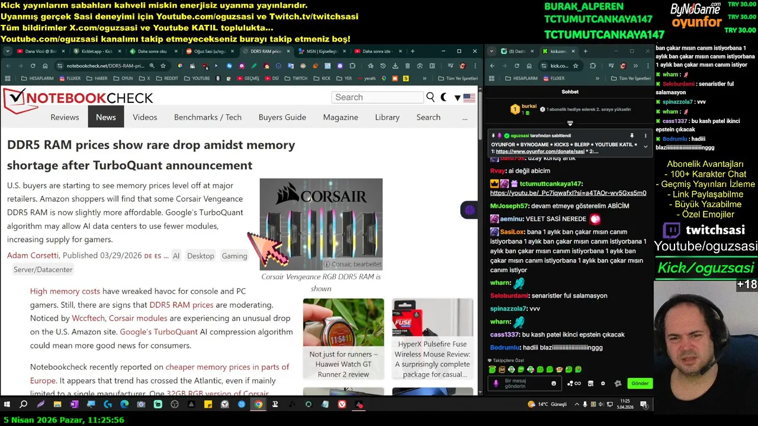Open the Kick chat settings gear

(603, 383)
